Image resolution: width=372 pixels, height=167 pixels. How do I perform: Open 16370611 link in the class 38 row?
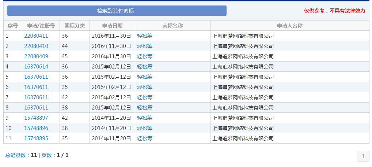pyautogui.click(x=36, y=108)
